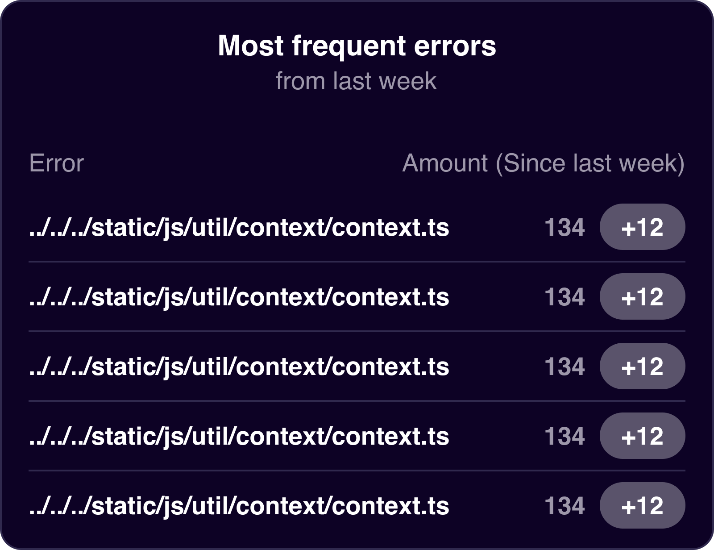Click the +12 badge in the bottom row
This screenshot has height=550, width=714.
642,506
